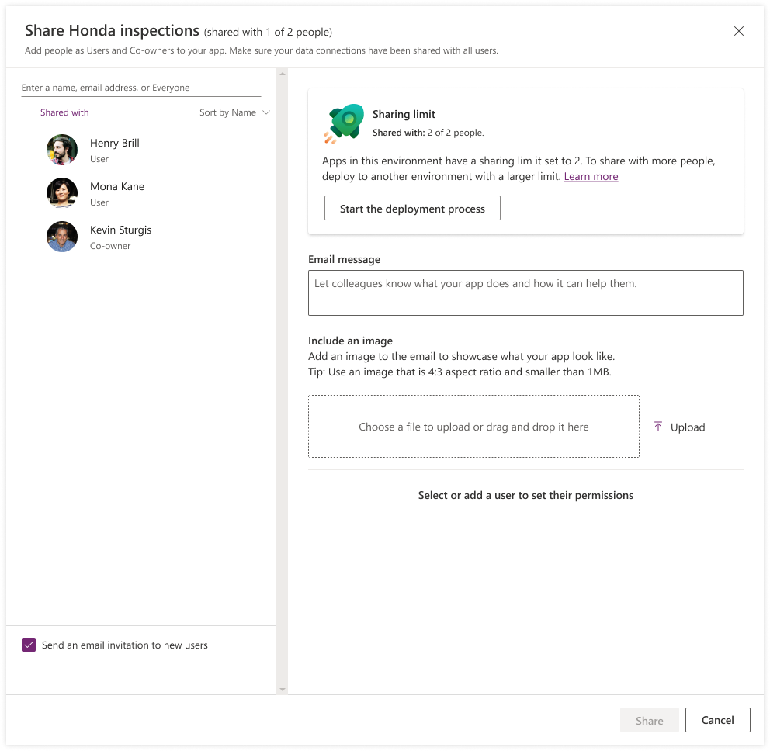770x751 pixels.
Task: Click Kevin Sturgis's avatar picture
Action: point(62,237)
